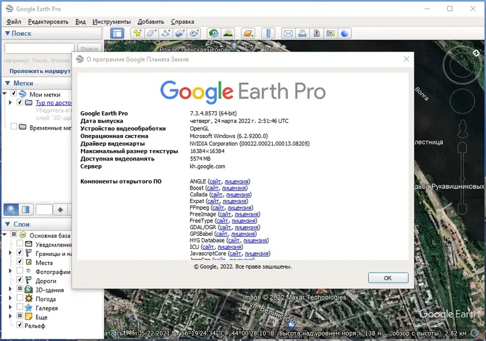Image resolution: width=486 pixels, height=341 pixels.
Task: Open the Вид menu
Action: coord(80,22)
